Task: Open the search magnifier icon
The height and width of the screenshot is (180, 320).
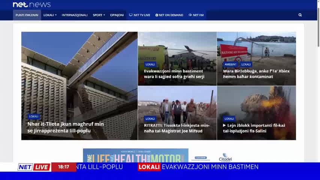Action: coord(300,15)
